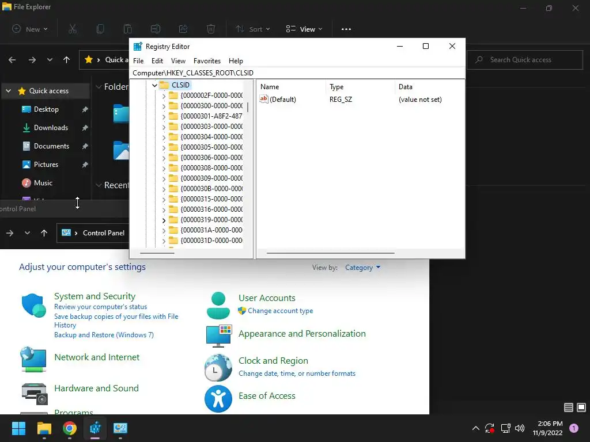Viewport: 590px width, 442px height.
Task: Open Registry Editor Edit menu
Action: pos(157,61)
